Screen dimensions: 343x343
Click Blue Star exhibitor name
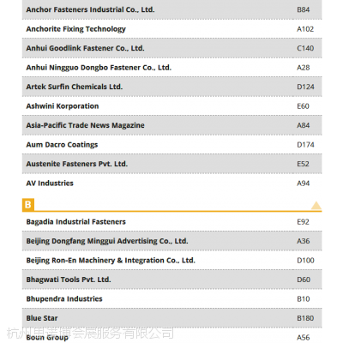(42, 318)
